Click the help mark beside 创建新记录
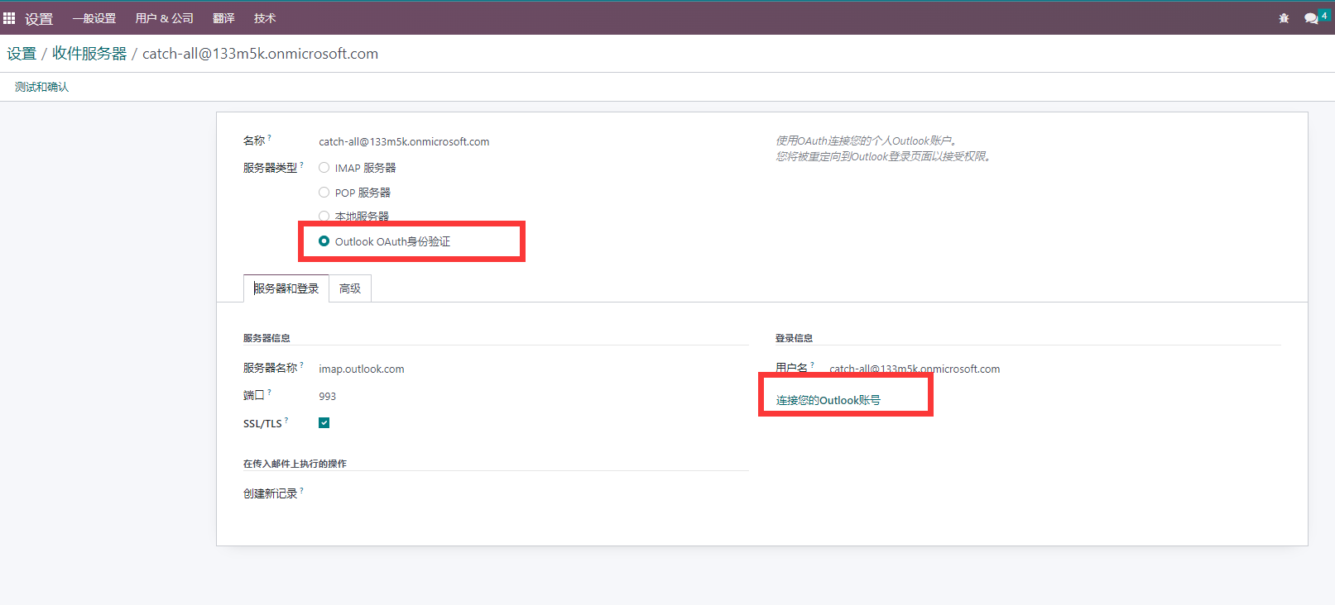The height and width of the screenshot is (605, 1335). [x=301, y=490]
